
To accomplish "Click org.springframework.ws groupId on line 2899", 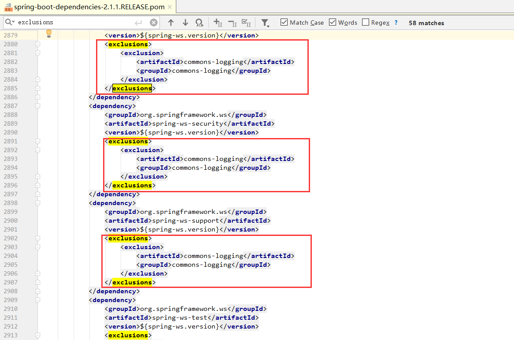I will [x=184, y=212].
